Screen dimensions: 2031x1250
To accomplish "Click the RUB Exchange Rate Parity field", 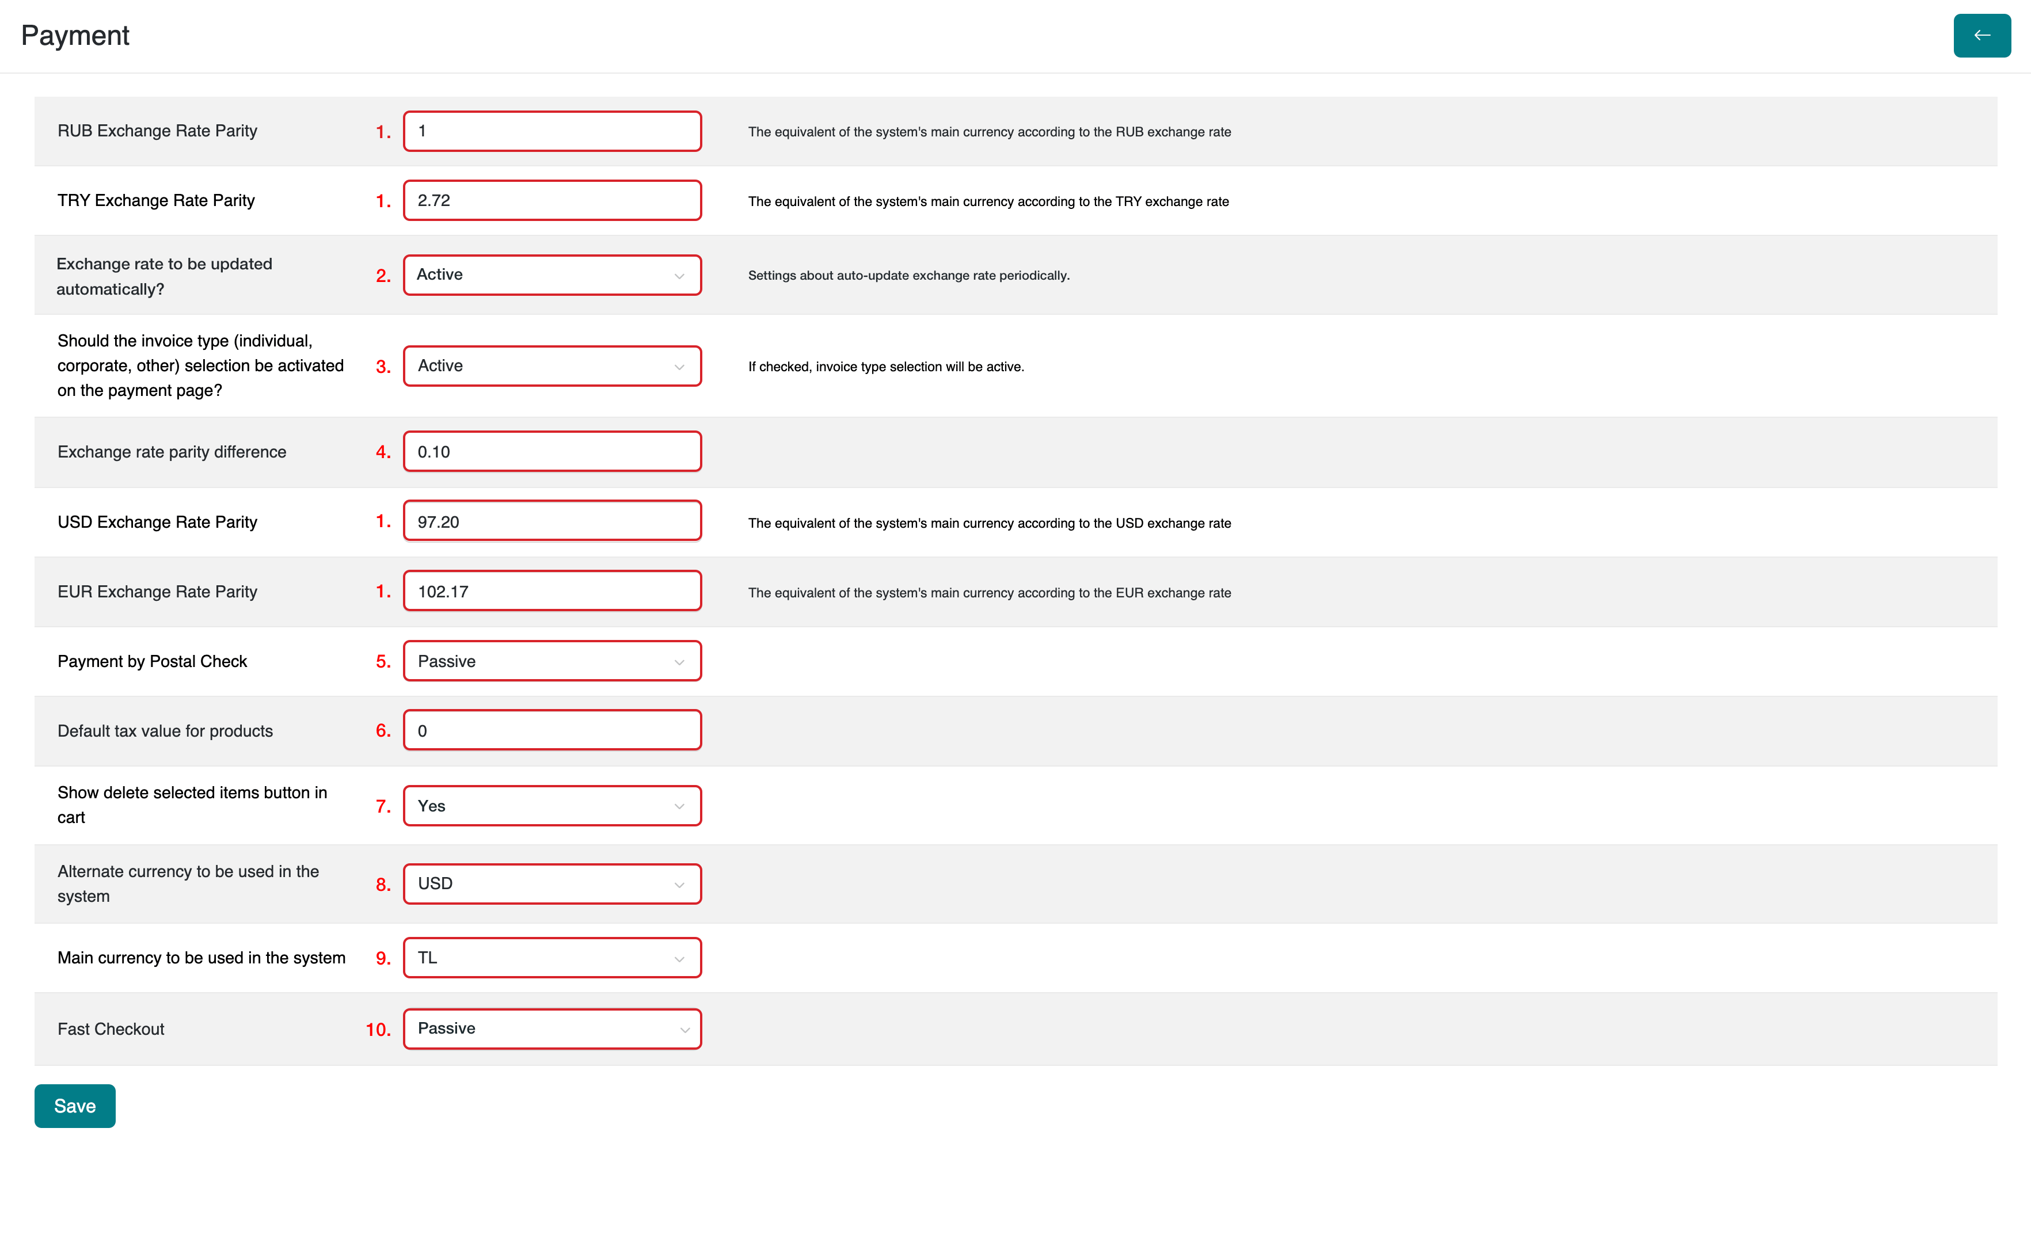I will pyautogui.click(x=552, y=131).
